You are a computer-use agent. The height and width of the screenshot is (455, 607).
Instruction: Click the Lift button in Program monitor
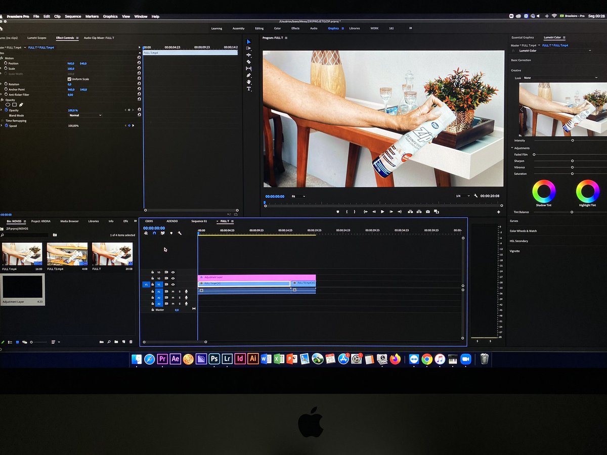[x=410, y=211]
